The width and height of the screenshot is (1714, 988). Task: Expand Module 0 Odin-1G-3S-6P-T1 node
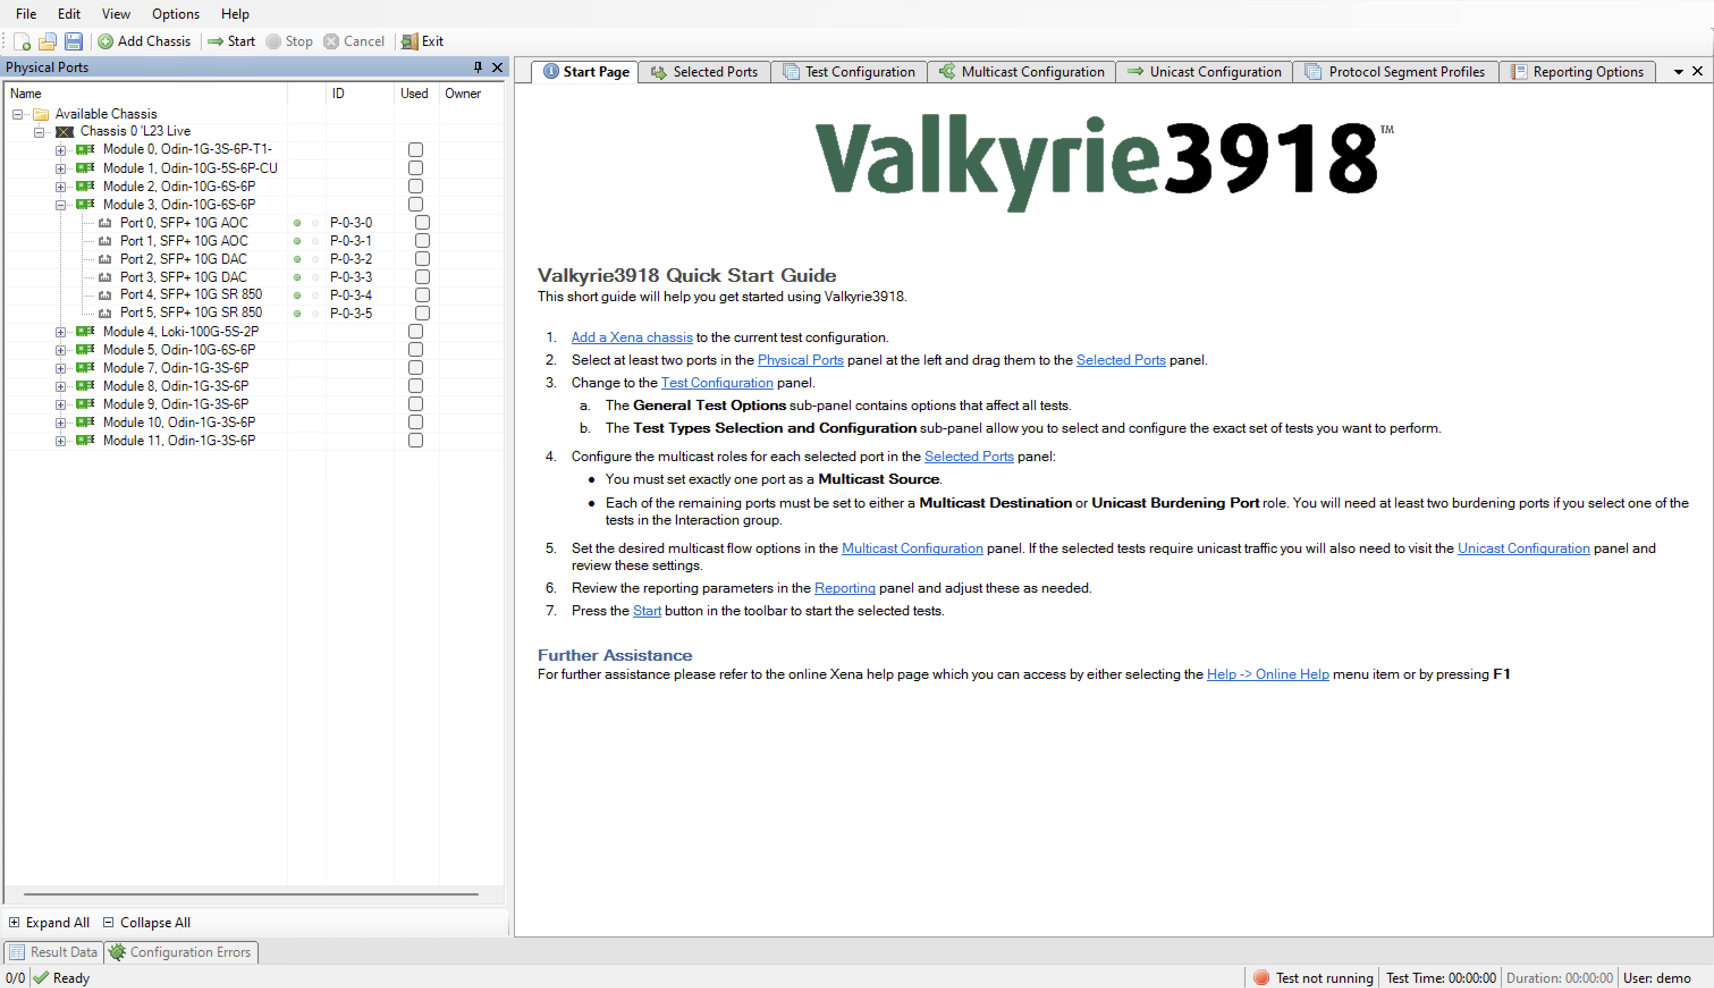pos(60,150)
